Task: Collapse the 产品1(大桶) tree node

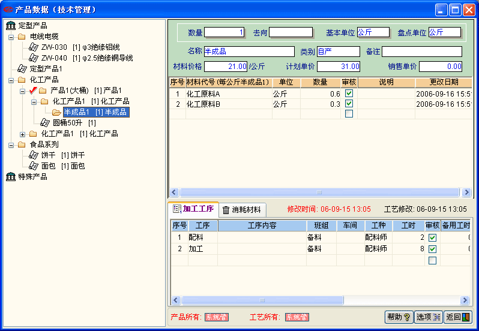Action: click(x=22, y=91)
